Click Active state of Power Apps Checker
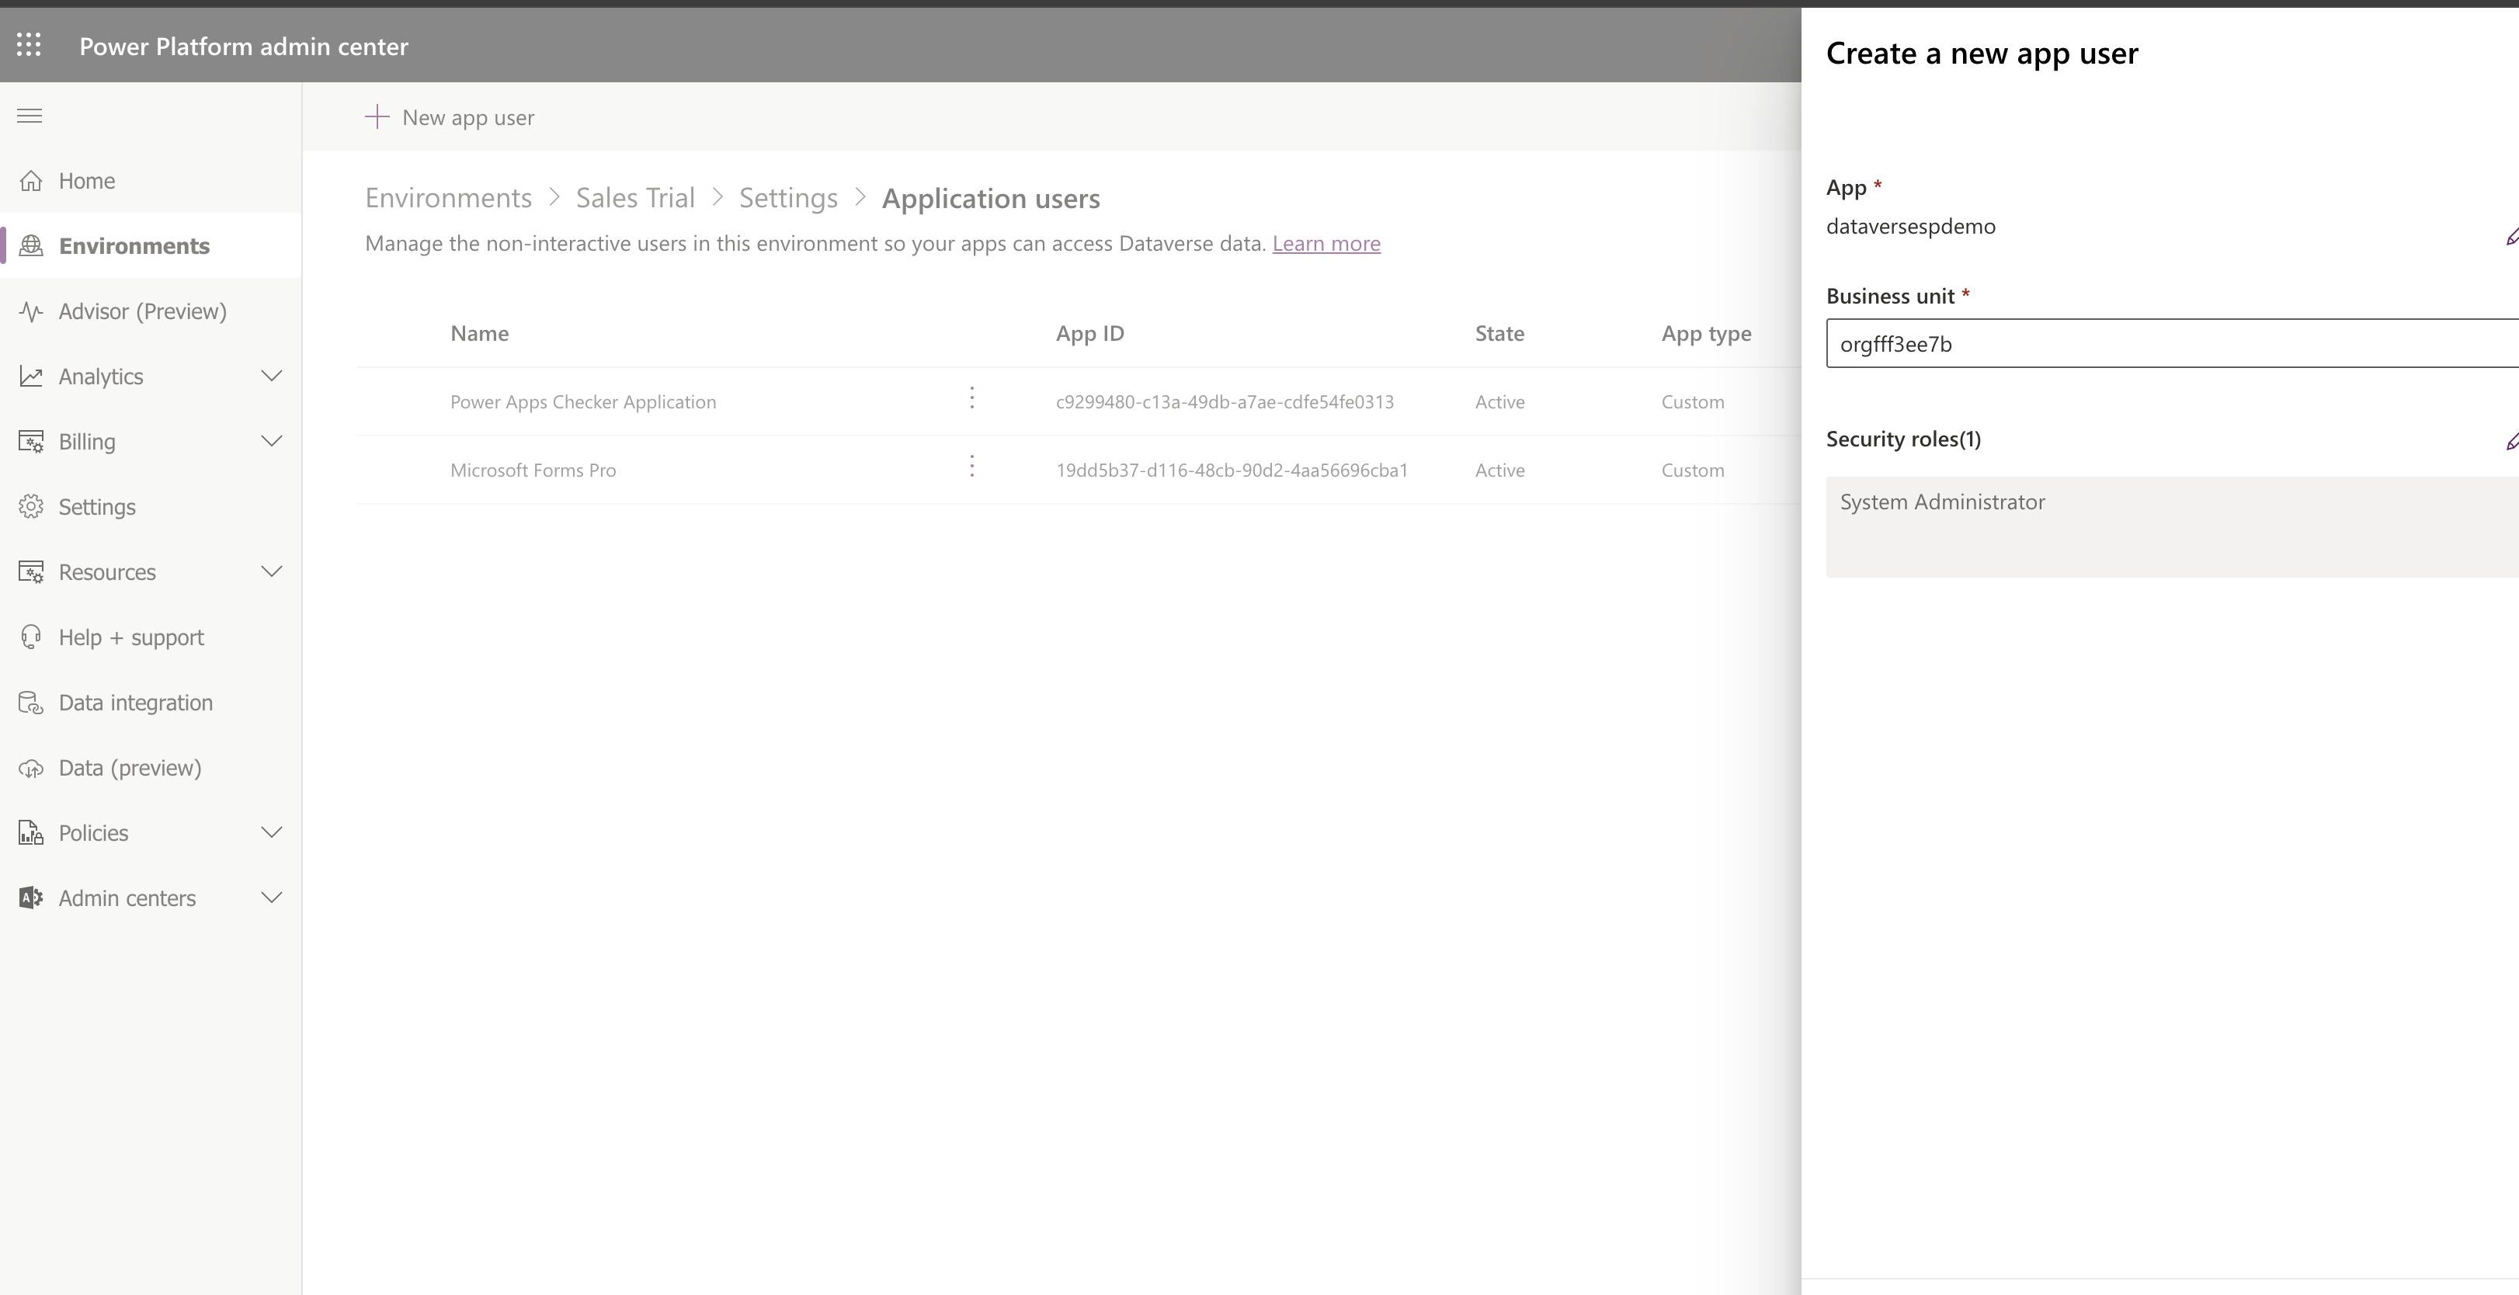This screenshot has height=1295, width=2519. [x=1499, y=401]
